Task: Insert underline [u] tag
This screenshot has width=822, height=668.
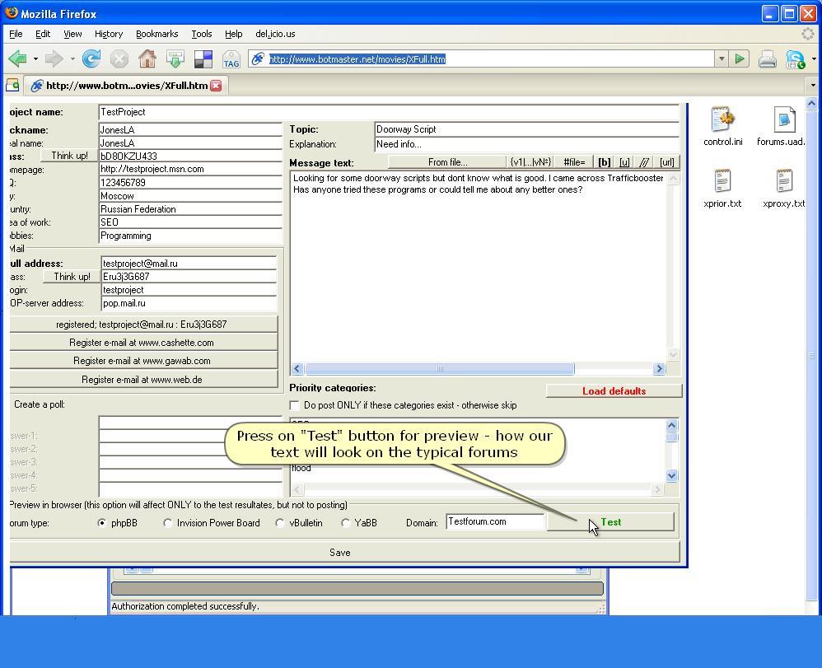Action: pos(626,161)
